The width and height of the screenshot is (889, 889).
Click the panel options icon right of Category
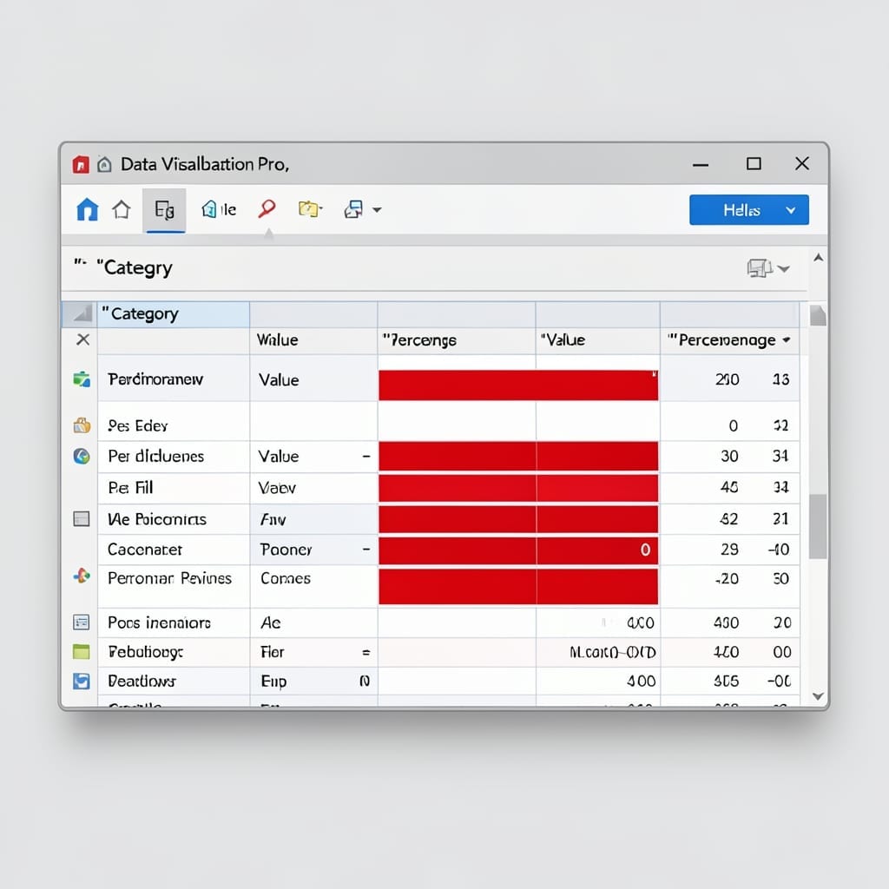point(760,267)
